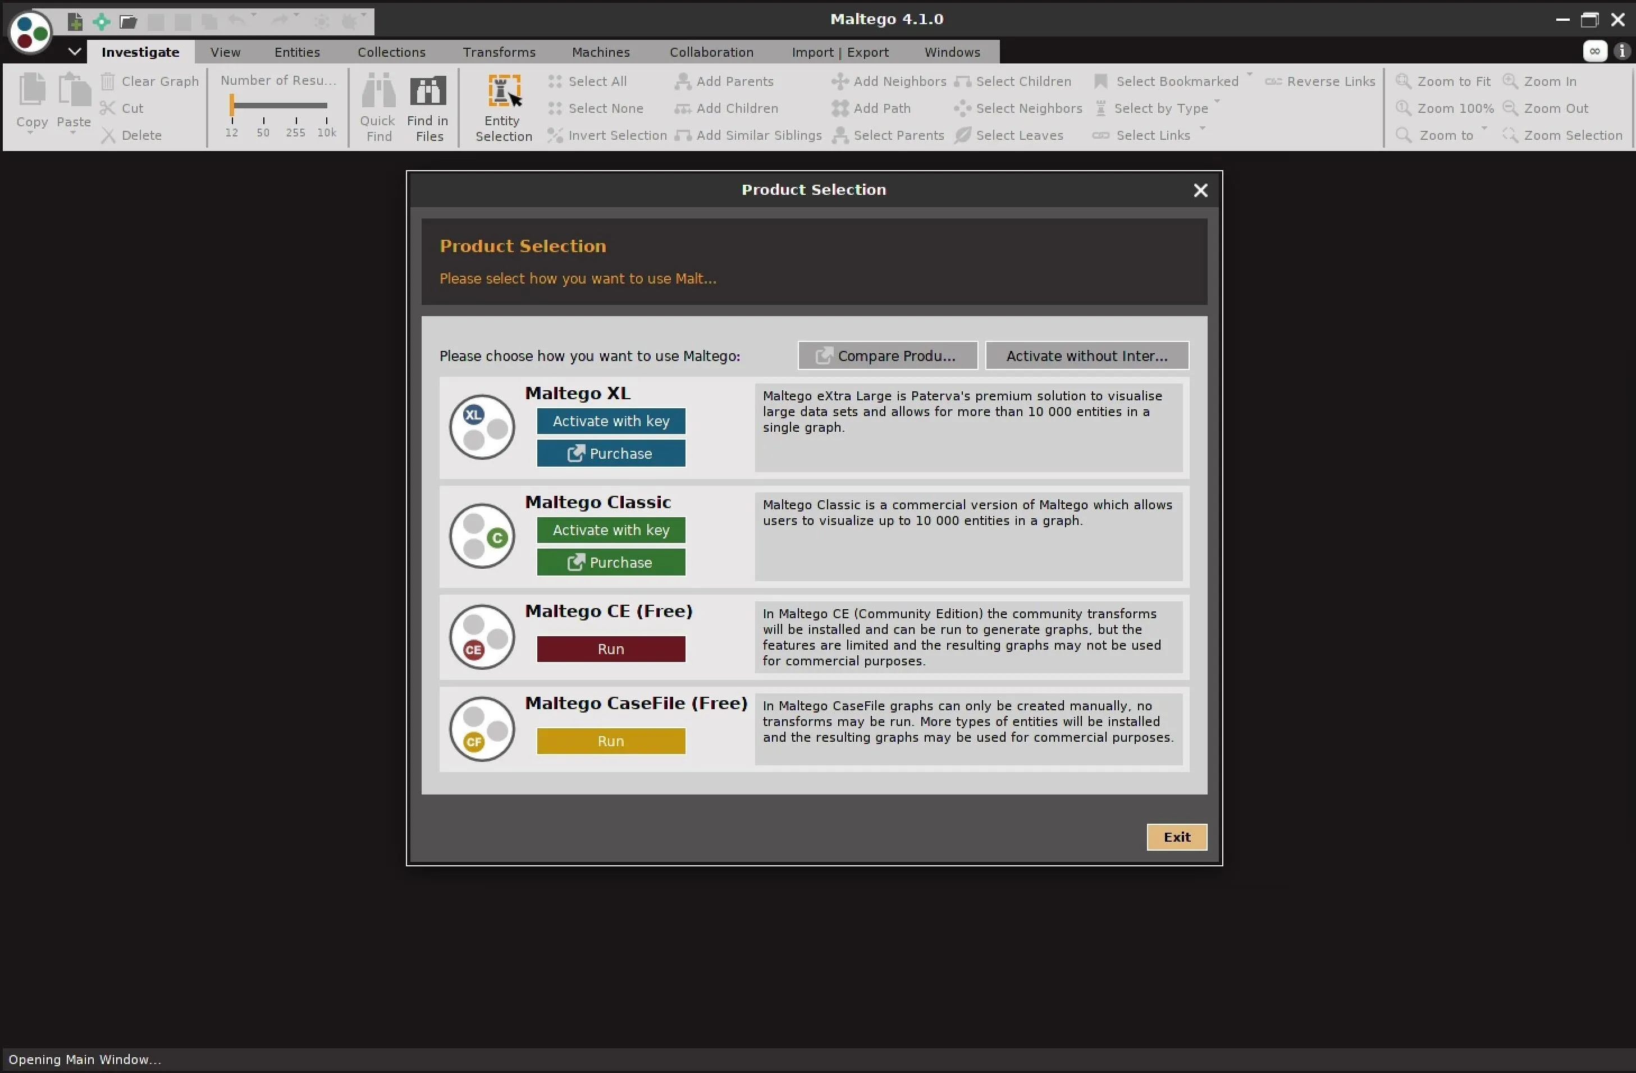
Task: Click the Cut scissors icon
Action: [107, 108]
